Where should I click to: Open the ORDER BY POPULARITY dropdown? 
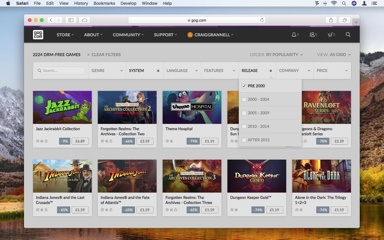click(276, 55)
